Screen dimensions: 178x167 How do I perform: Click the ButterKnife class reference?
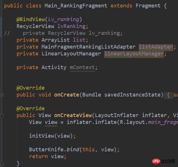click(x=46, y=150)
